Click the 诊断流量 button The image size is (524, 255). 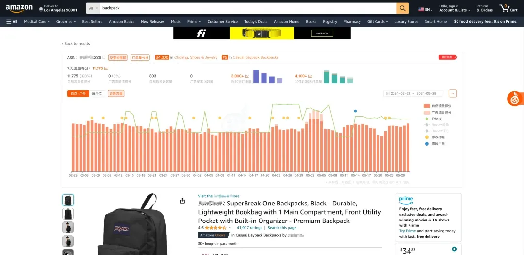[x=116, y=94]
